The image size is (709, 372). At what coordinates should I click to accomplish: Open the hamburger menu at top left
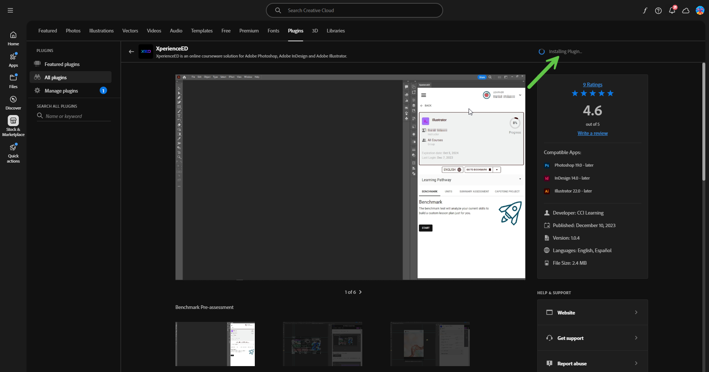coord(10,10)
